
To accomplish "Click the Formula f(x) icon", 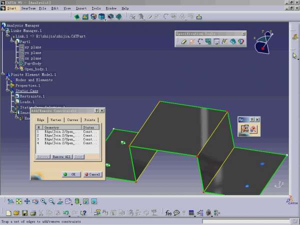I will pyautogui.click(x=168, y=213).
